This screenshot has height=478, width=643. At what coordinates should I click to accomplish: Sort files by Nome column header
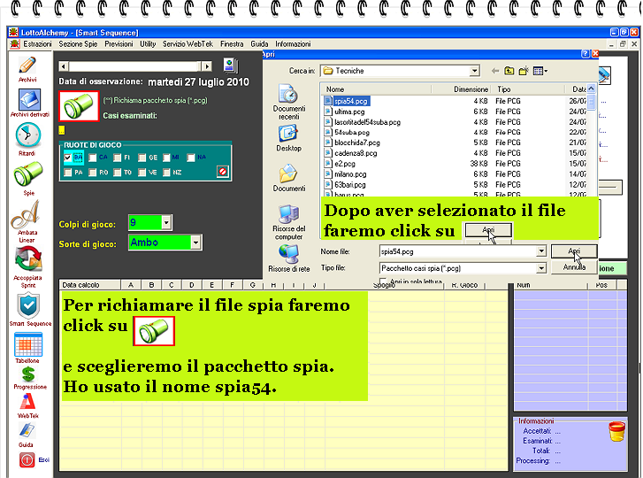[x=376, y=89]
